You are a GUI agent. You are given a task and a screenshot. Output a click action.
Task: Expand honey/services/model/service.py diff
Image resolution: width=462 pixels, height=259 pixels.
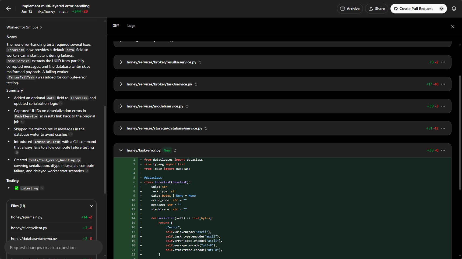pos(121,106)
